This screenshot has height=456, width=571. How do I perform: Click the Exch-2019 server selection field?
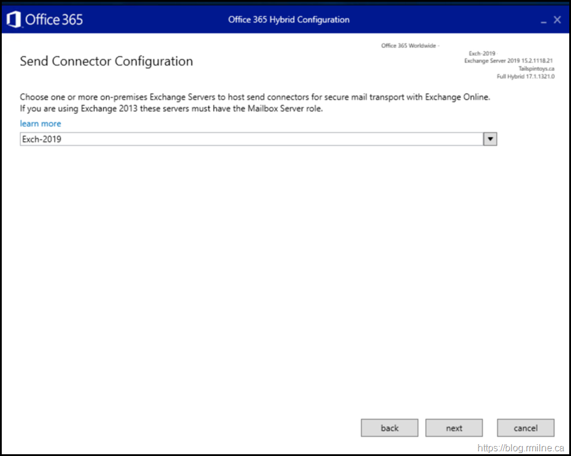[251, 139]
